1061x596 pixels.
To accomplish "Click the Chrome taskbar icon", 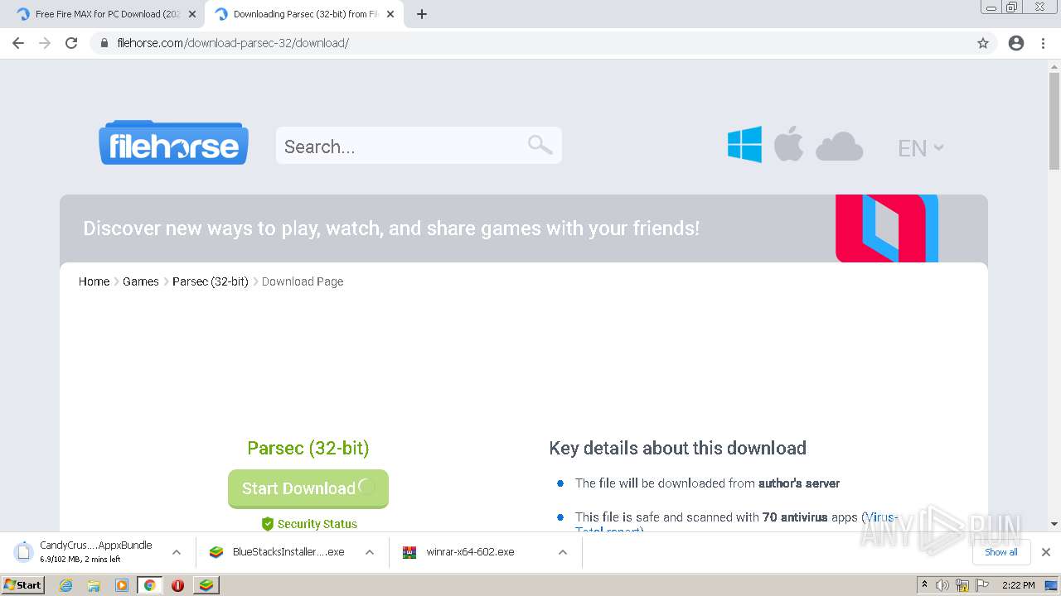I will (x=149, y=585).
